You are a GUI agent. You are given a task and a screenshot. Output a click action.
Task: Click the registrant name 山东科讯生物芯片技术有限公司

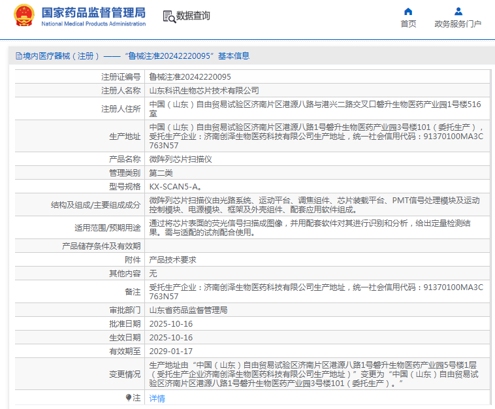[x=204, y=91]
